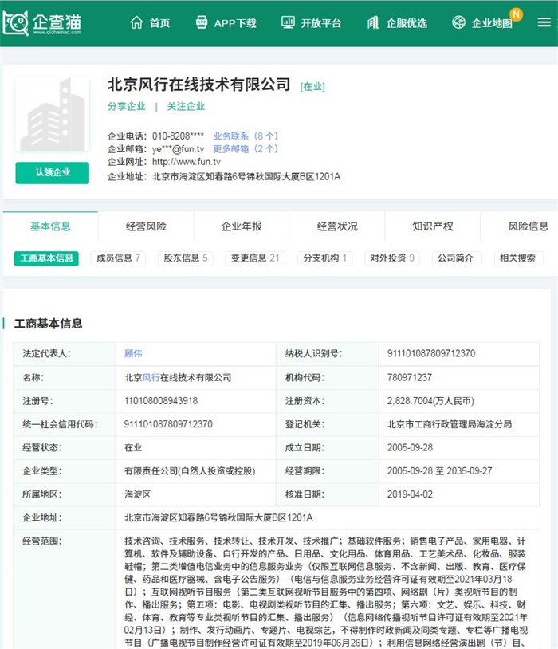Expand 业务联系 (8个) phone contacts

245,136
